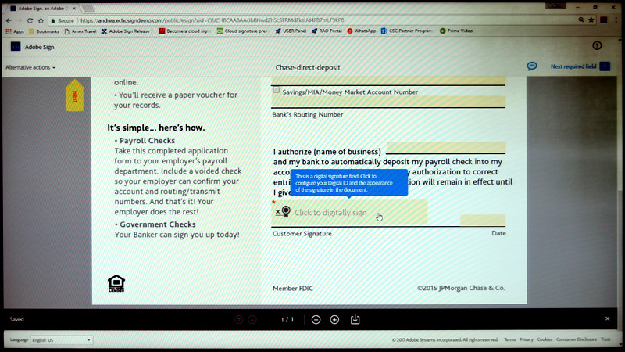Open Adobe Sign Release bookmark
This screenshot has width=625, height=352.
tap(126, 31)
